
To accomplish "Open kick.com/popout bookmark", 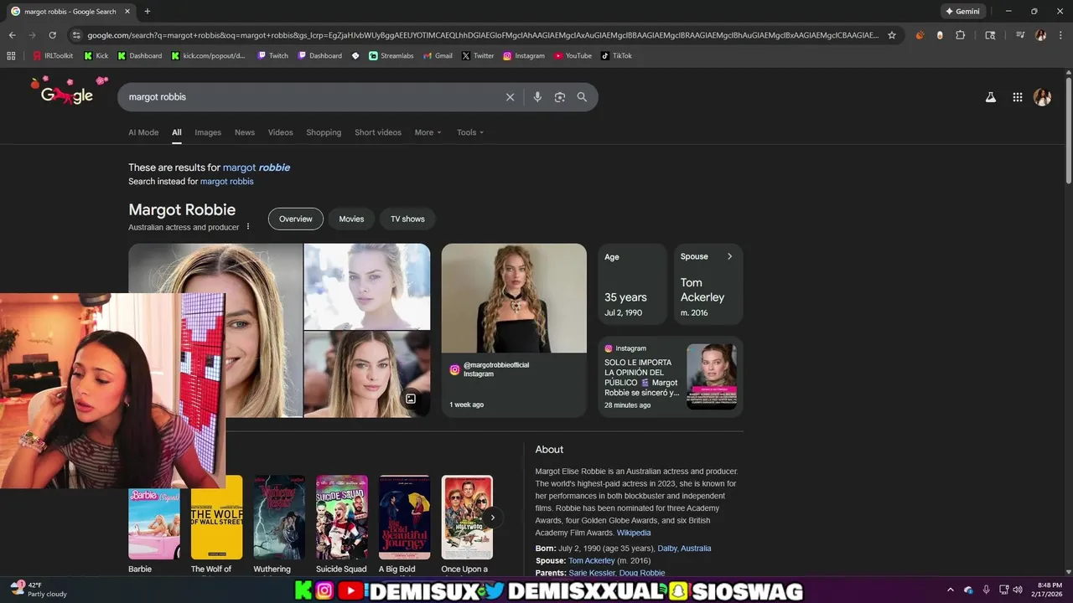I will [x=208, y=56].
